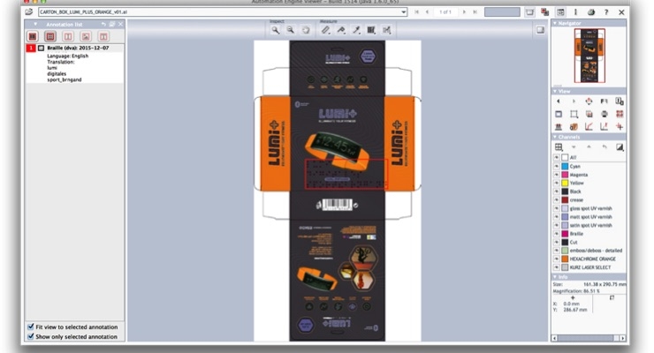Viewport: 654px width, 353px height.
Task: Open the file name dropdown arrow
Action: click(x=403, y=12)
